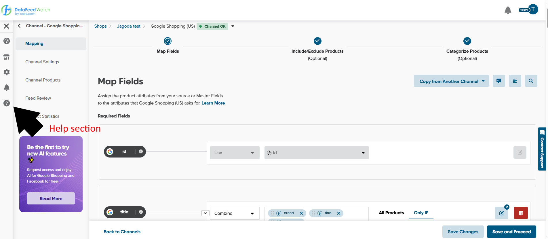Open Channel Settings in side menu
This screenshot has height=239, width=548.
point(42,62)
